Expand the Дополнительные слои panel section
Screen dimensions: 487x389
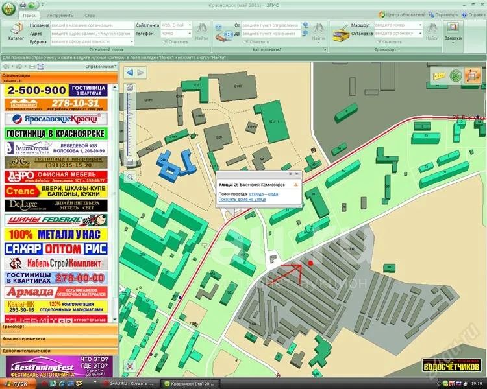tap(59, 351)
